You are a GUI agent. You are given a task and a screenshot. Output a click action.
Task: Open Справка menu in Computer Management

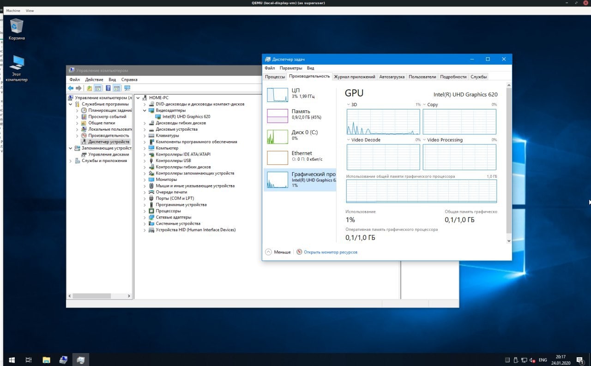[129, 80]
